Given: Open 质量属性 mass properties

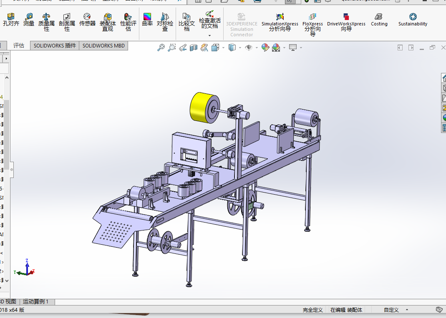Looking at the screenshot, I should [46, 22].
